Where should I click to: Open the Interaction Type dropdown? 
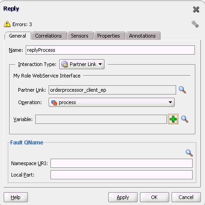pos(82,64)
